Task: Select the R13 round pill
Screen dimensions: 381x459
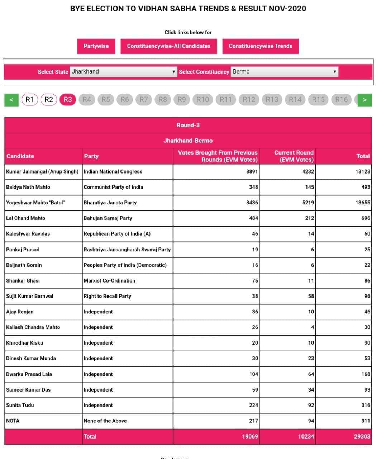Action: pos(272,100)
